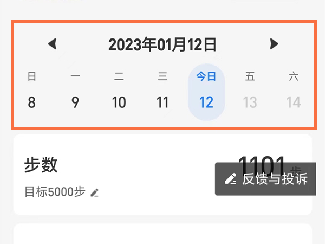This screenshot has height=244, width=325.
Task: Select Sunday the 8th
Action: [32, 102]
